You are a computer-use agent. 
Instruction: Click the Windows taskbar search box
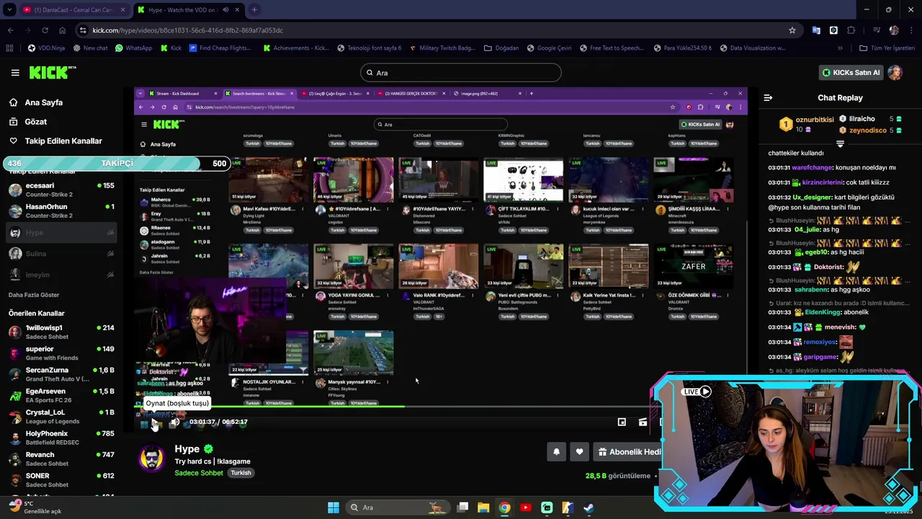coord(396,507)
